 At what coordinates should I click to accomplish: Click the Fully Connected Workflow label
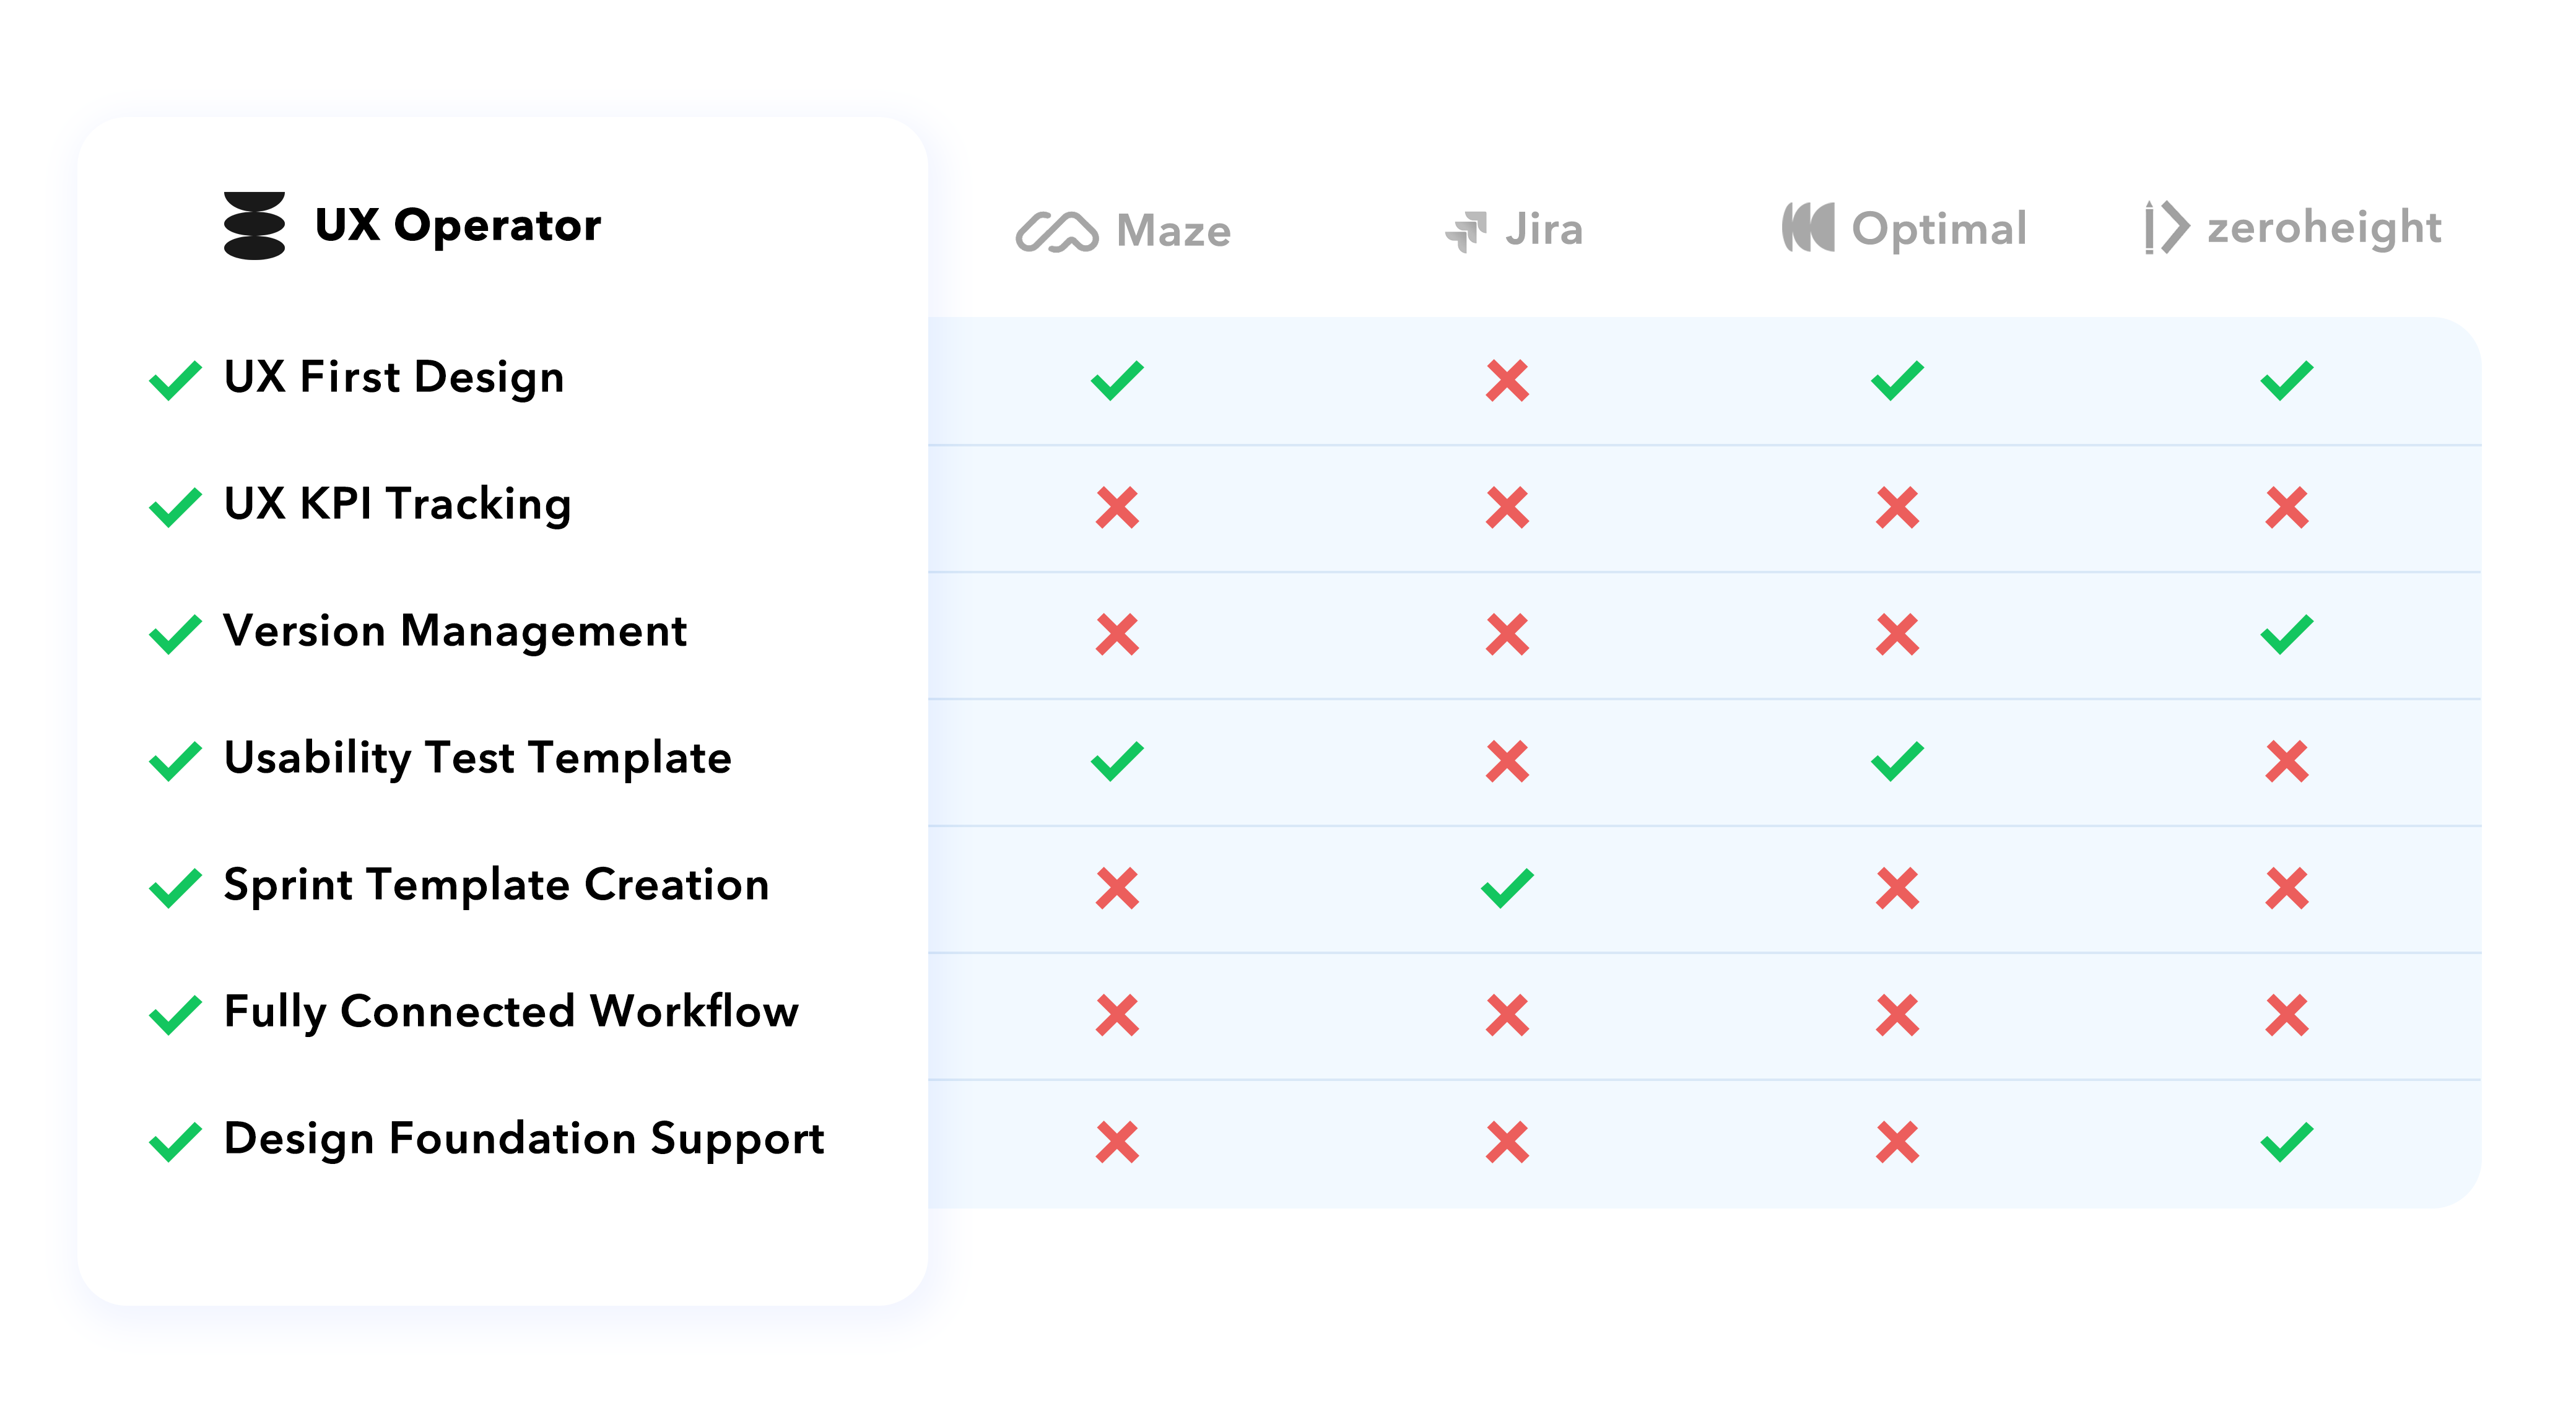tap(511, 1011)
